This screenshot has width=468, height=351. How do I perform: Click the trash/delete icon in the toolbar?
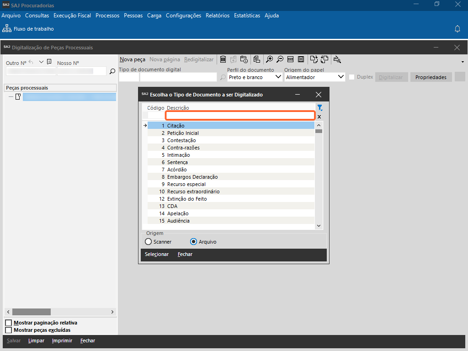pyautogui.click(x=223, y=59)
